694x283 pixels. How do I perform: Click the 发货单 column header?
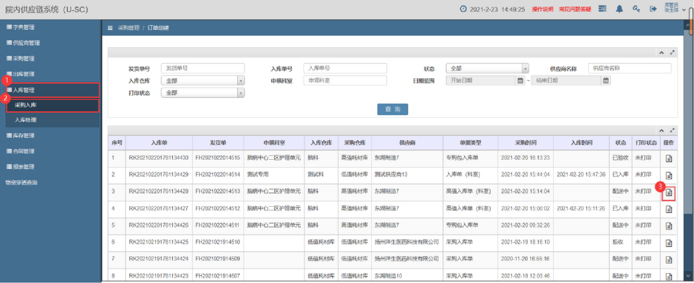[218, 143]
